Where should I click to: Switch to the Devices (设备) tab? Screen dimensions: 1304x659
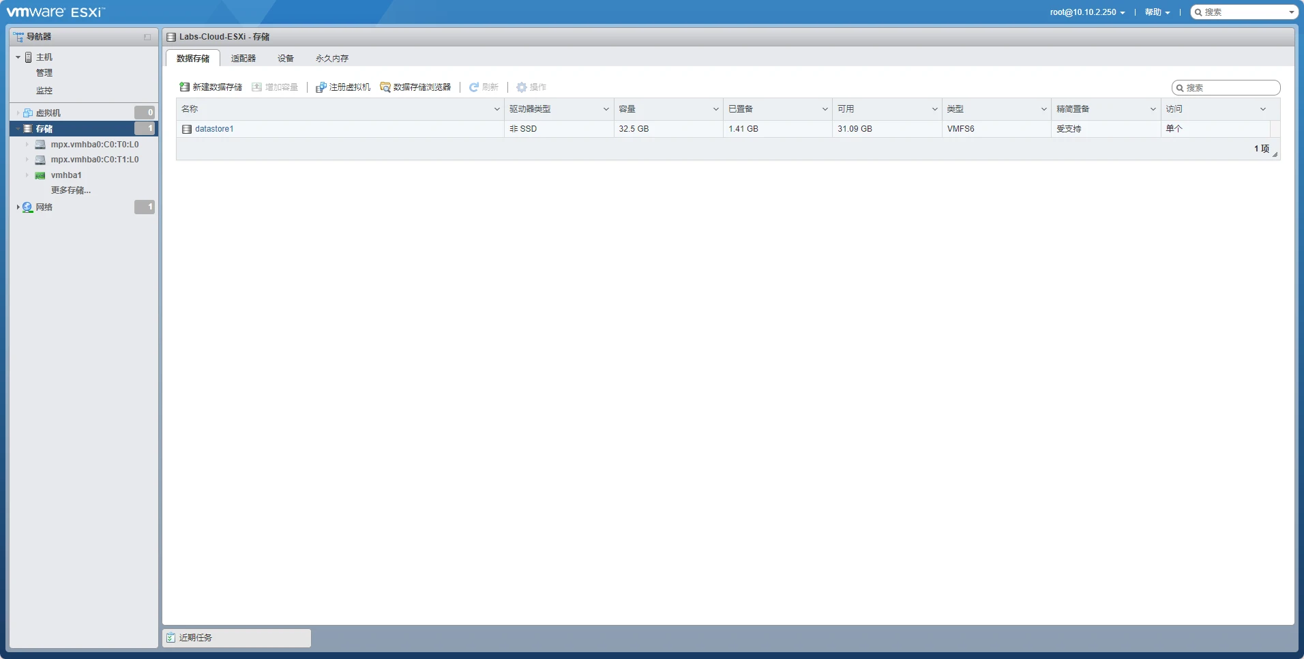tap(285, 59)
